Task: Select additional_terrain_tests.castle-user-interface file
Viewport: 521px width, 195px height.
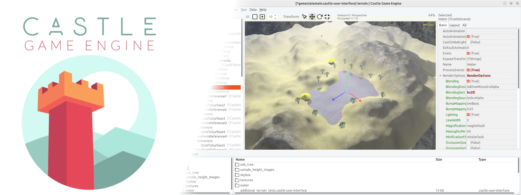Action: (273, 190)
